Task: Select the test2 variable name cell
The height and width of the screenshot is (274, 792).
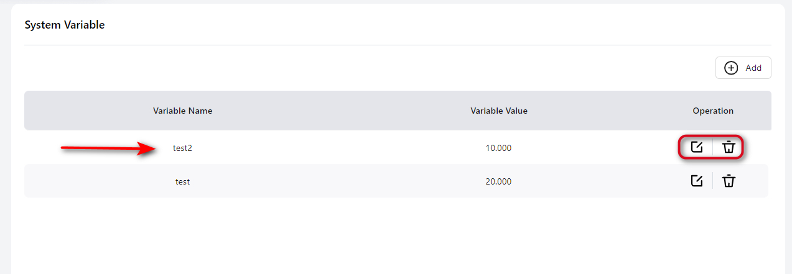Action: (182, 148)
